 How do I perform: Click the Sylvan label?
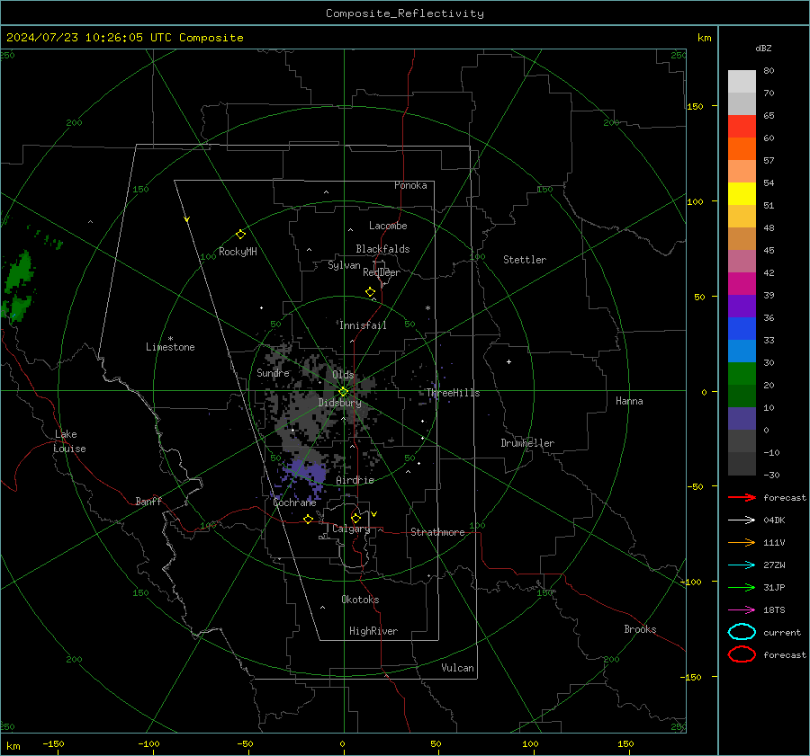pos(344,265)
